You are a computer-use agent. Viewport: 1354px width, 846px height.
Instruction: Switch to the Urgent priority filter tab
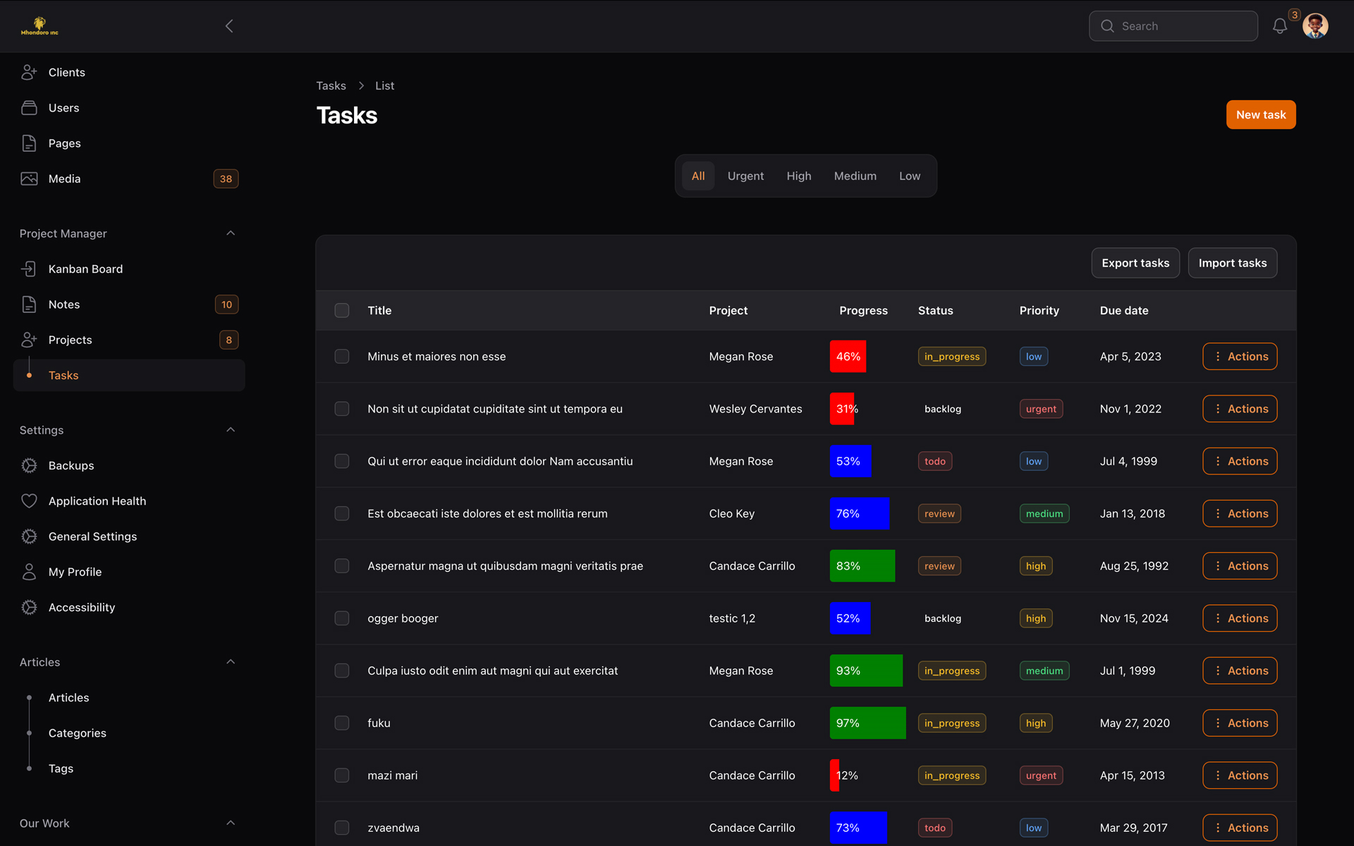point(745,176)
